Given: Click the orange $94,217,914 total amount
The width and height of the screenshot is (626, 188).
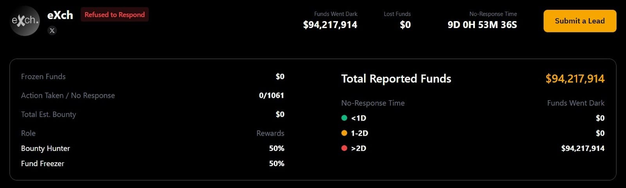Looking at the screenshot, I should click(575, 79).
